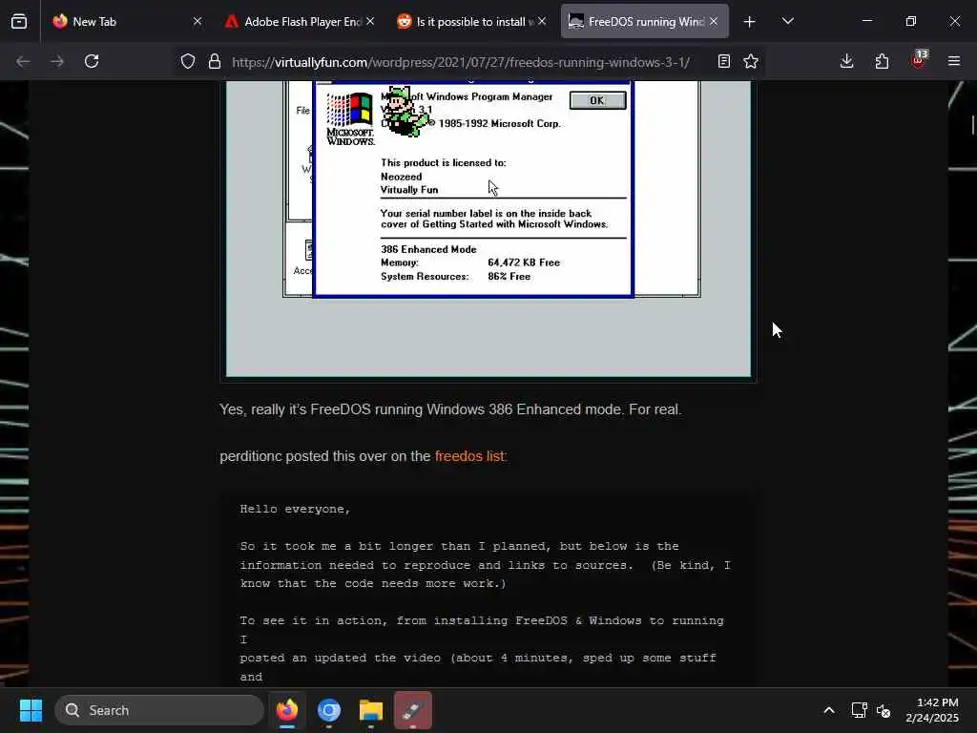Bookmark this page with star icon
This screenshot has height=733, width=977.
751,62
